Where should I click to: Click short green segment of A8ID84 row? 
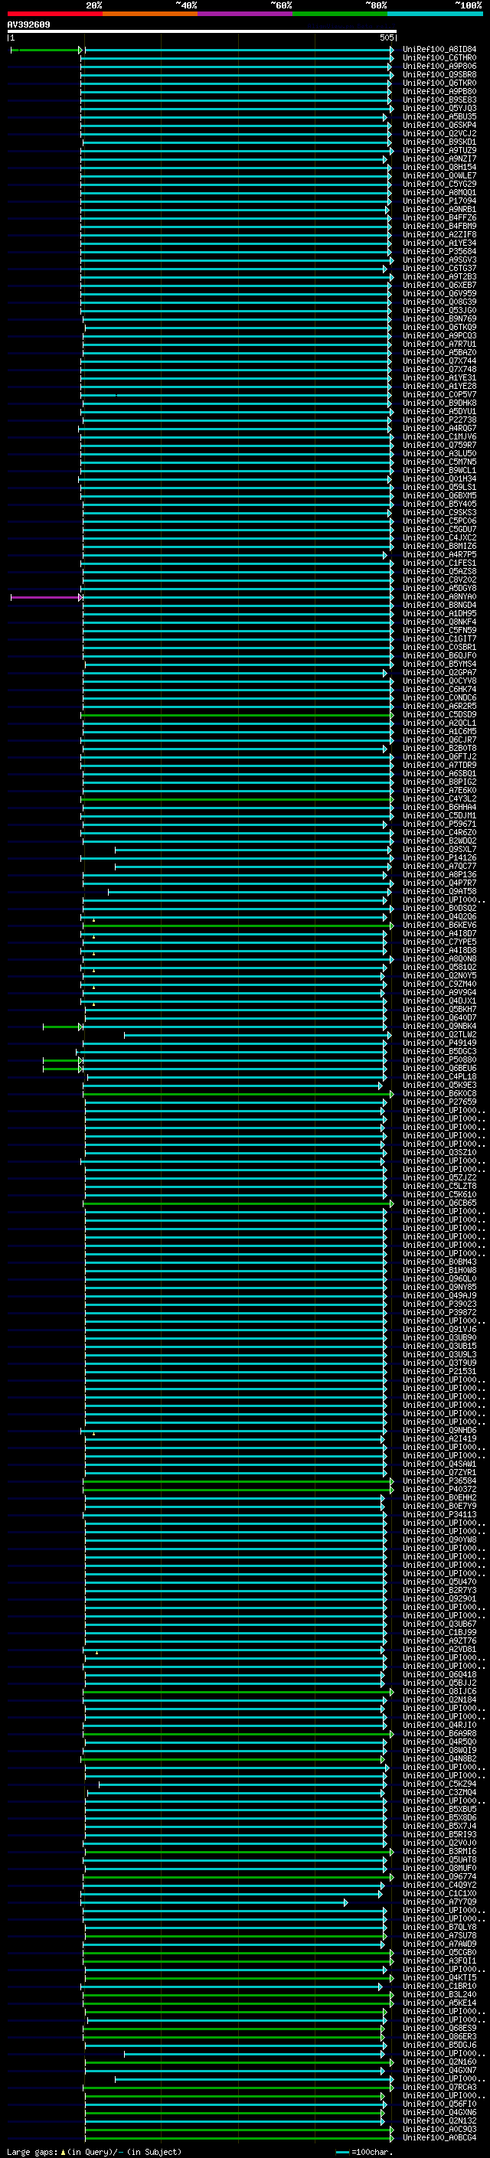coord(47,51)
